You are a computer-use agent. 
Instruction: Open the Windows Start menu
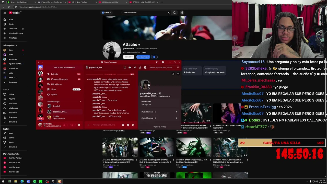point(3,181)
